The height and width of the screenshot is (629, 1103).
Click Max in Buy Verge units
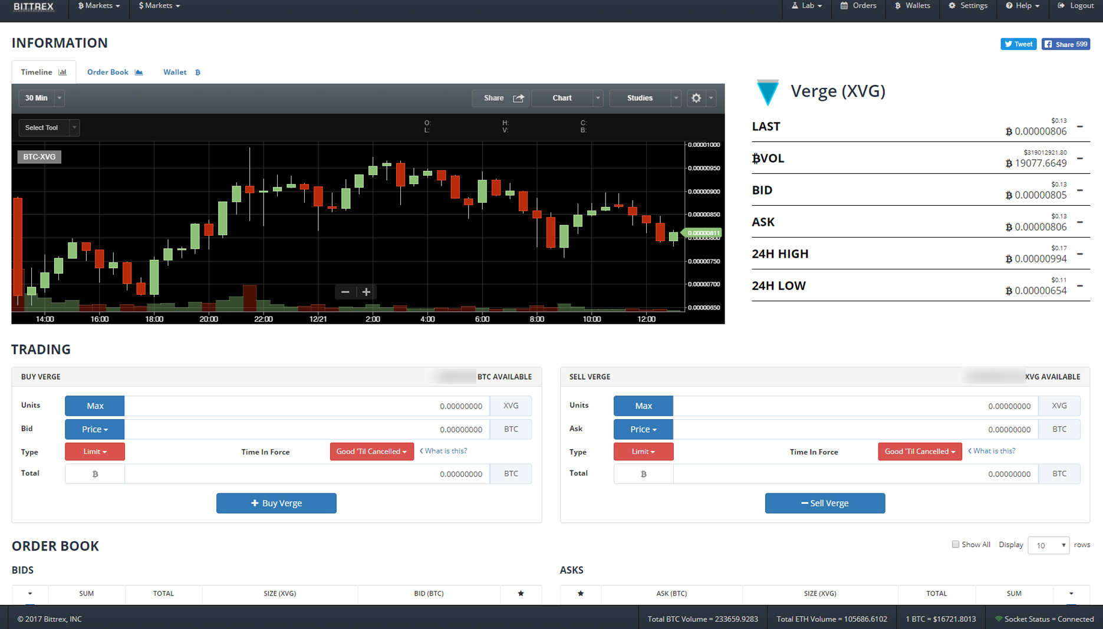tap(95, 406)
